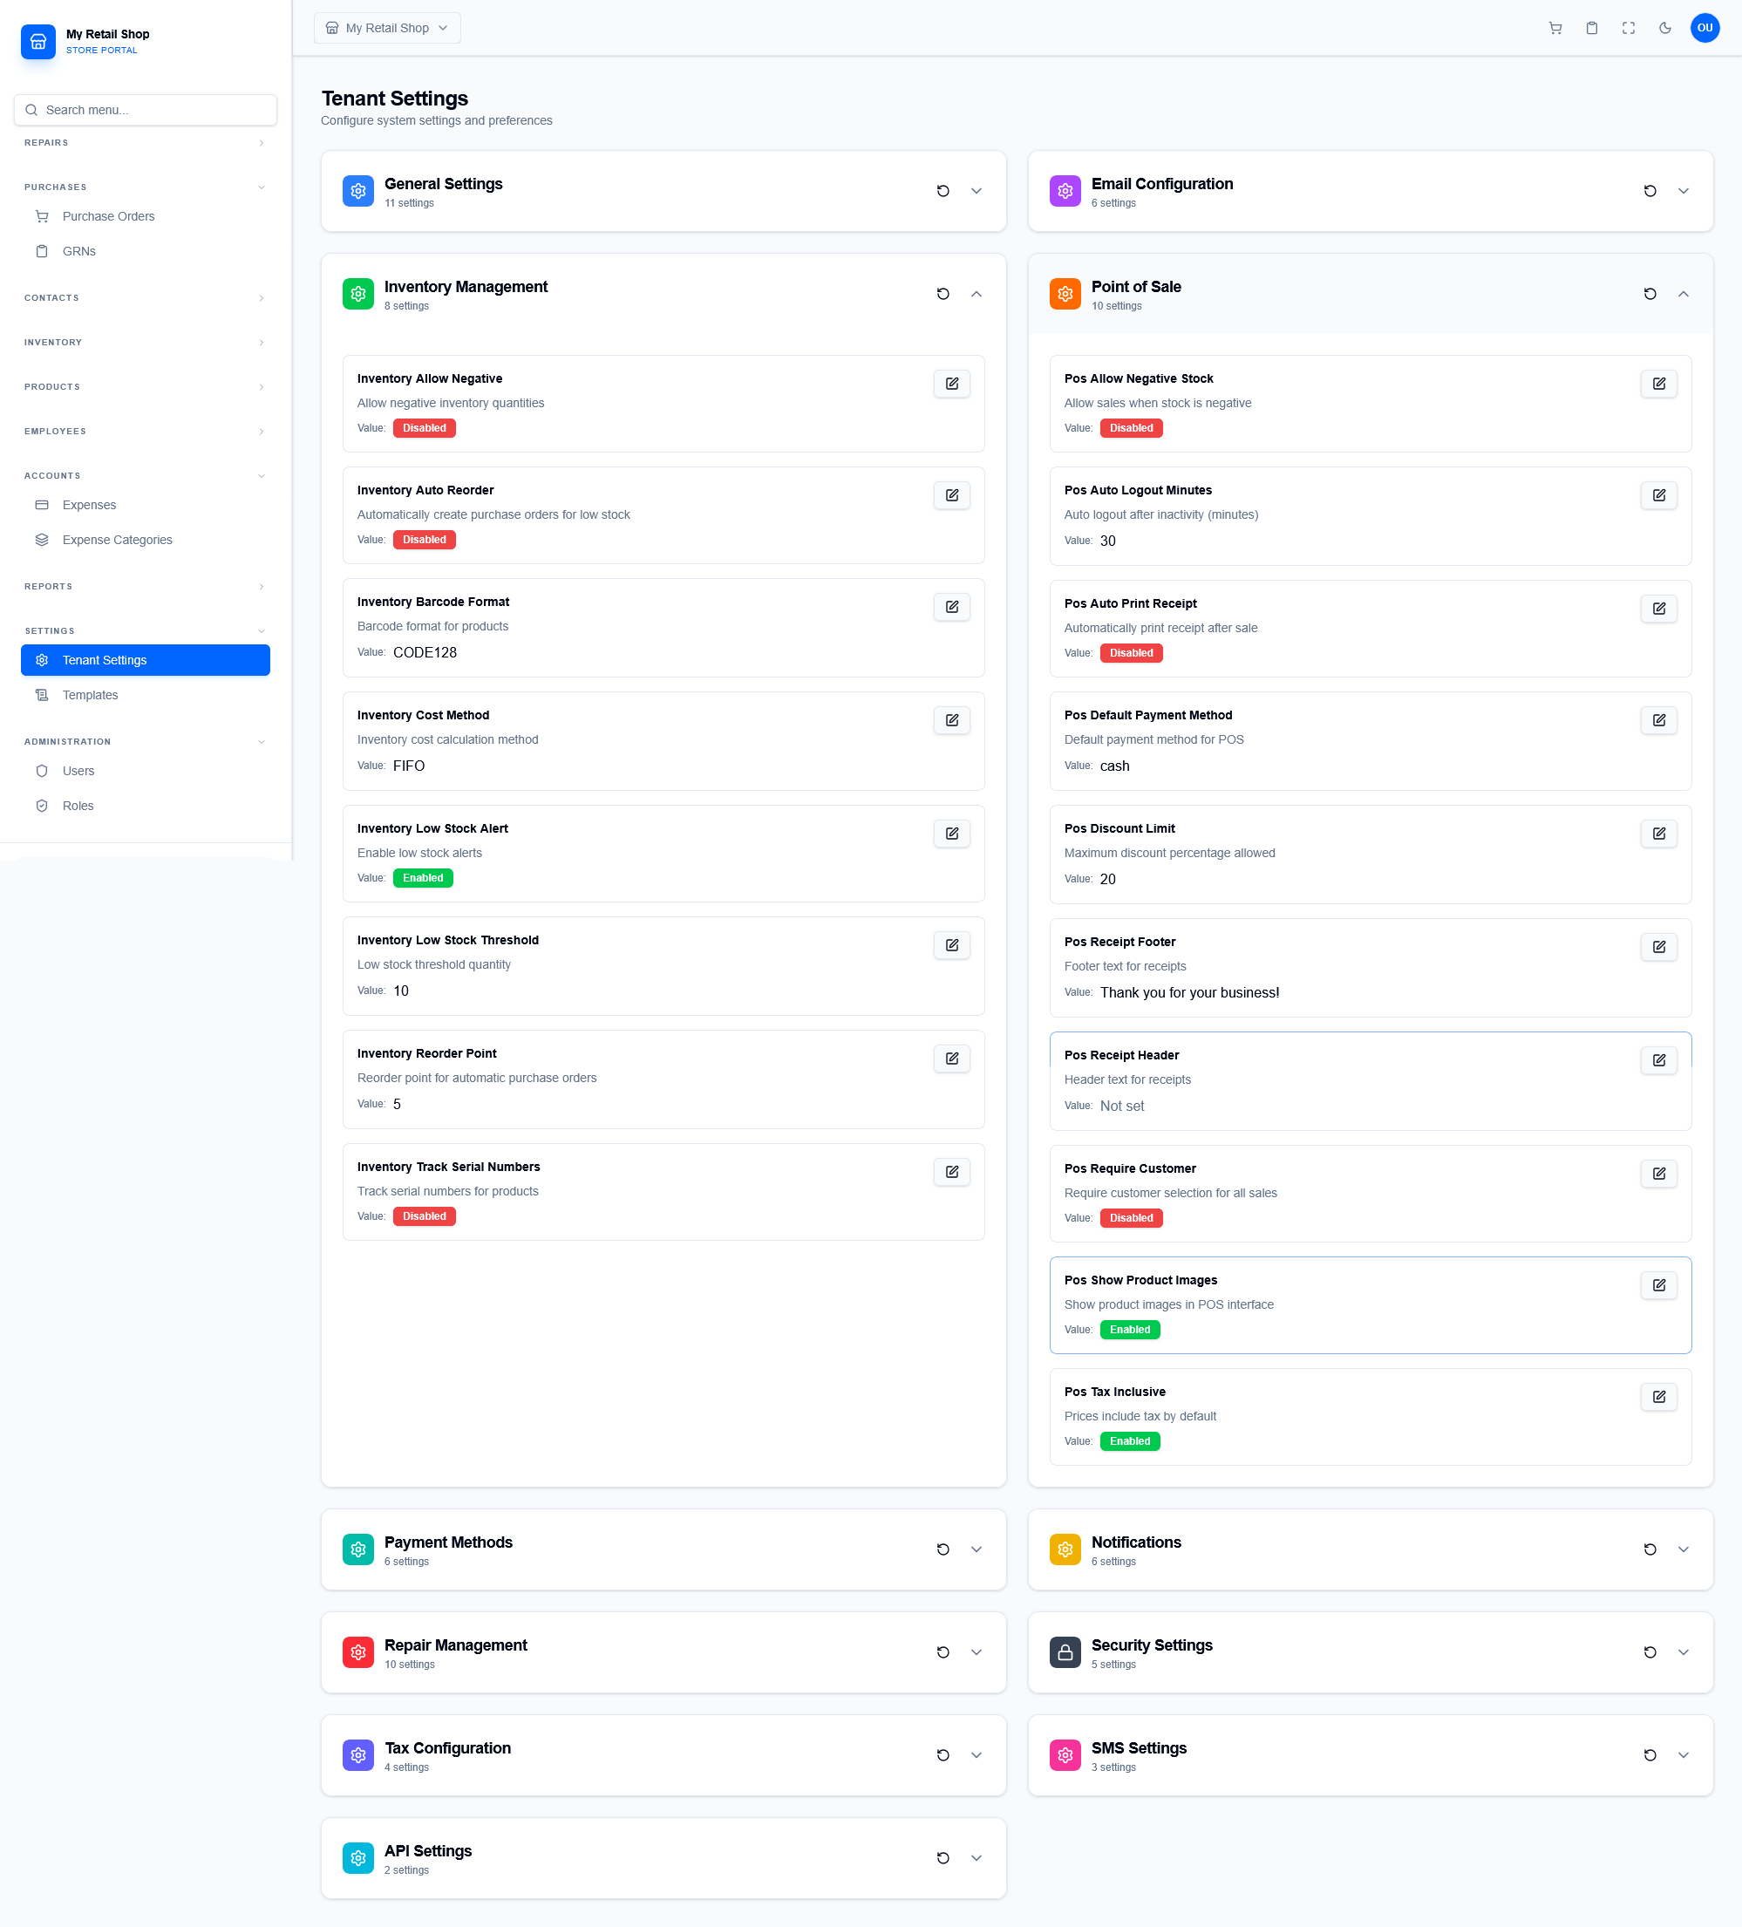
Task: Edit the Pos Default Payment Method setting
Action: tap(1659, 719)
